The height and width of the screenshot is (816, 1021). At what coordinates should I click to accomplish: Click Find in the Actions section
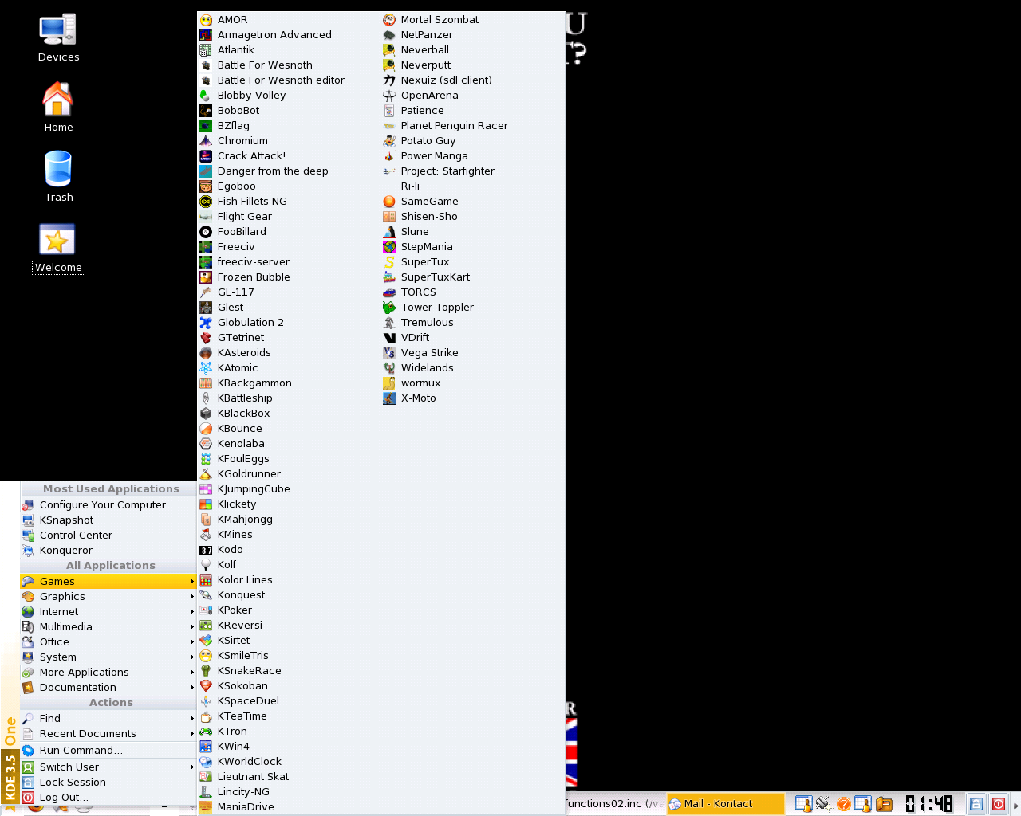[108, 719]
